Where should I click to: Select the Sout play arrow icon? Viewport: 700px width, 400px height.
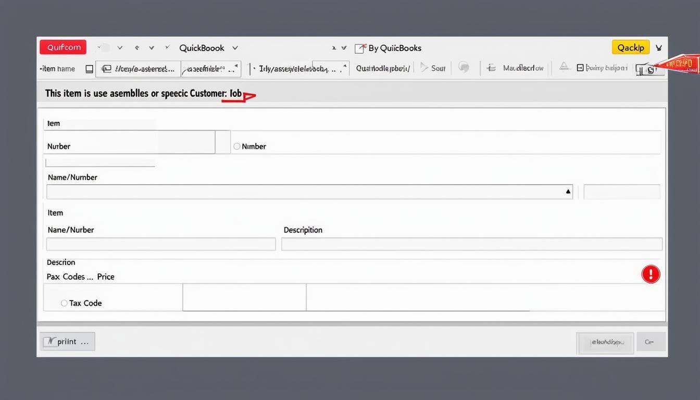(425, 67)
